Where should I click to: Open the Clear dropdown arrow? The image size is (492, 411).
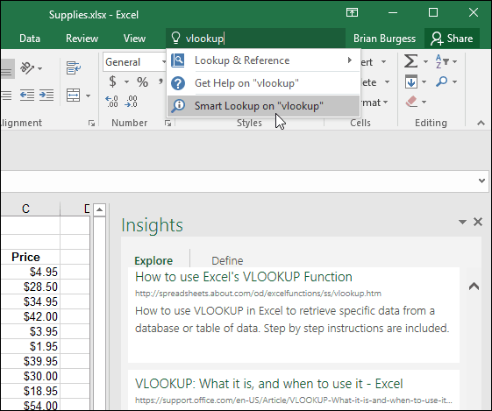[x=424, y=102]
